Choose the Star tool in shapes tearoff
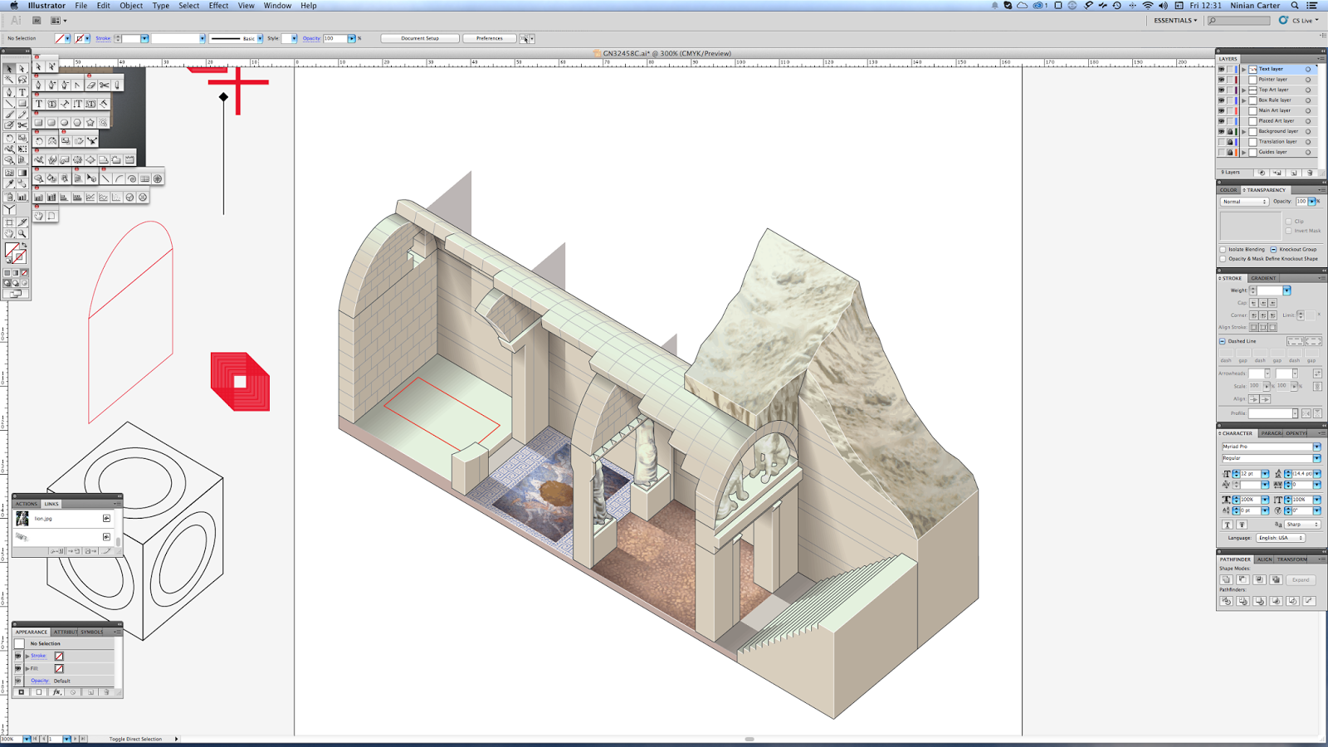Screen dimensions: 1328x747 (x=90, y=123)
